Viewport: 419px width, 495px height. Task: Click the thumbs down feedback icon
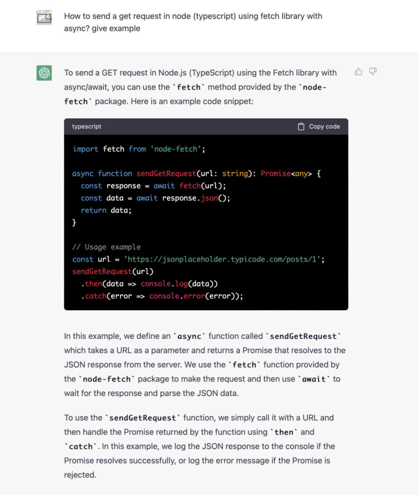[x=373, y=72]
